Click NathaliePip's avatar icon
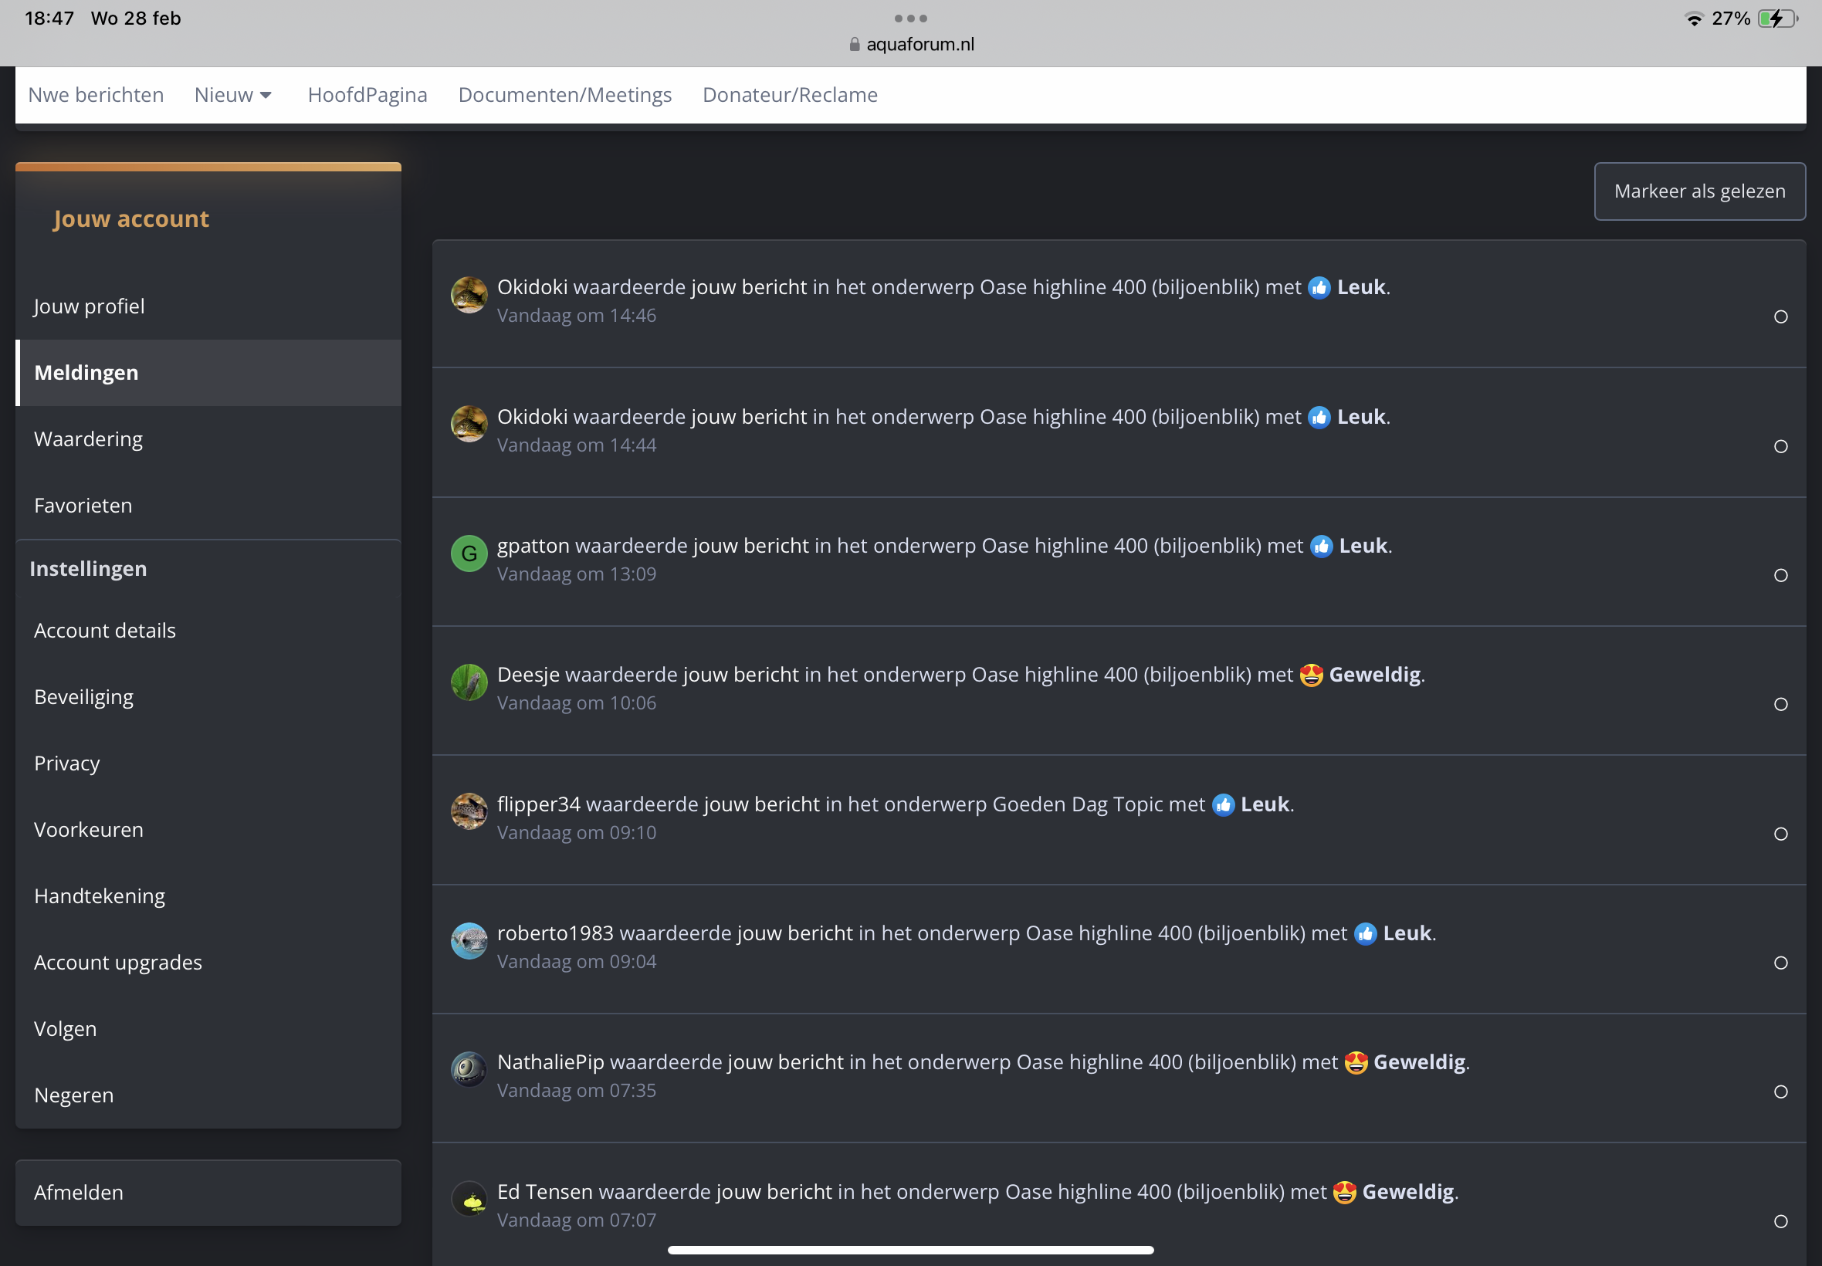The height and width of the screenshot is (1266, 1822). click(469, 1069)
